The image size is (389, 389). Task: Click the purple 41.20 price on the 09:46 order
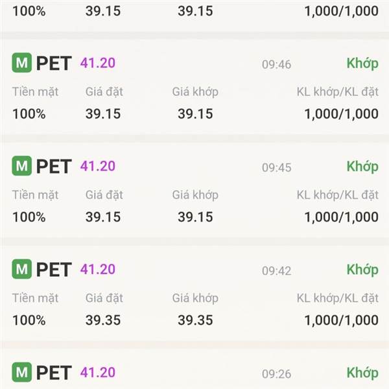point(97,63)
